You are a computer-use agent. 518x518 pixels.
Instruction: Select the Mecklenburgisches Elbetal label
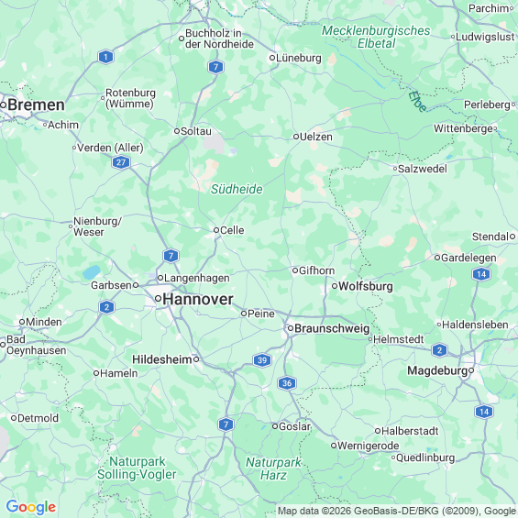(376, 37)
